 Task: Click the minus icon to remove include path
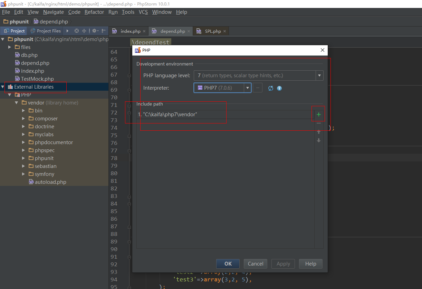point(318,123)
